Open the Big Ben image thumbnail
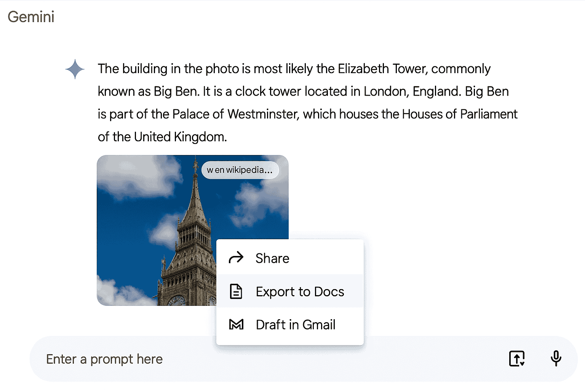Viewport: 585px width, 390px height. click(192, 230)
